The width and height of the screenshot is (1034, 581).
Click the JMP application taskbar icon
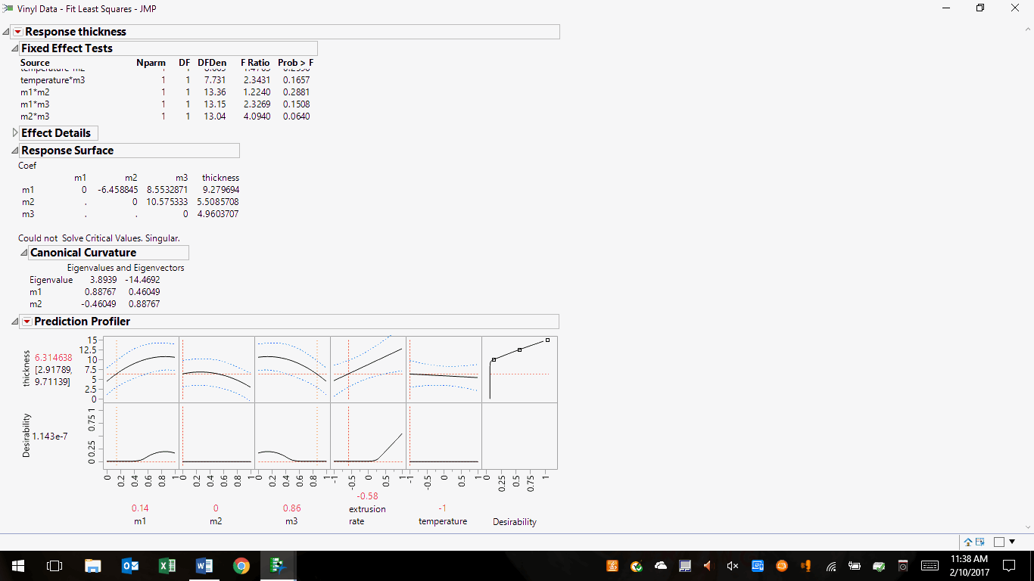pyautogui.click(x=278, y=566)
